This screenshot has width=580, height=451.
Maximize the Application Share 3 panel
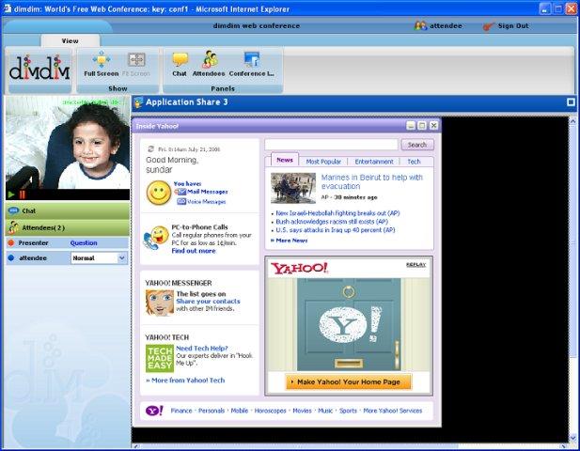pos(572,102)
